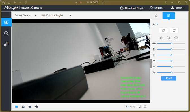Take a snapshot with the camera icon
This screenshot has width=190, height=112.
23,107
